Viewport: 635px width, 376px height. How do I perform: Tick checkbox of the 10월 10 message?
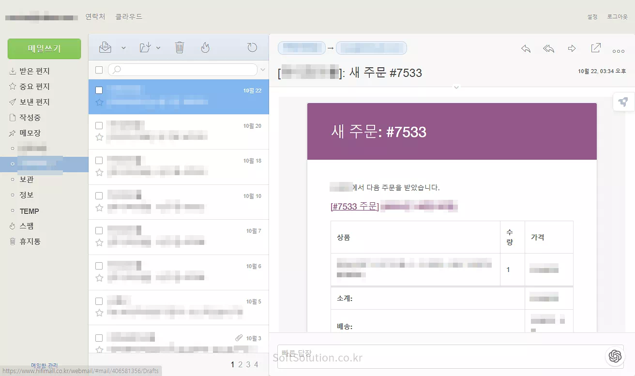tap(99, 196)
